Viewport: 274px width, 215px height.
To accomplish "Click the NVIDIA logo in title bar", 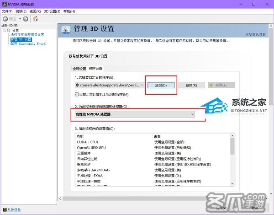I will (4, 4).
